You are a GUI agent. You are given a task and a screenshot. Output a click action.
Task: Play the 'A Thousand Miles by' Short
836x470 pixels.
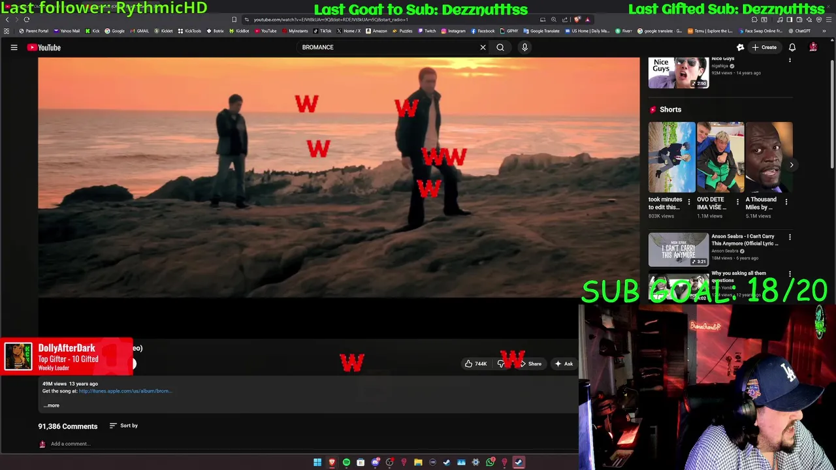point(769,157)
